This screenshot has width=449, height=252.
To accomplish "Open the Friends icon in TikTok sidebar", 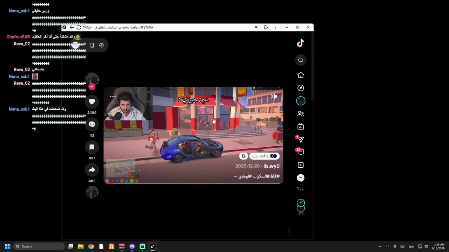I will tap(301, 114).
